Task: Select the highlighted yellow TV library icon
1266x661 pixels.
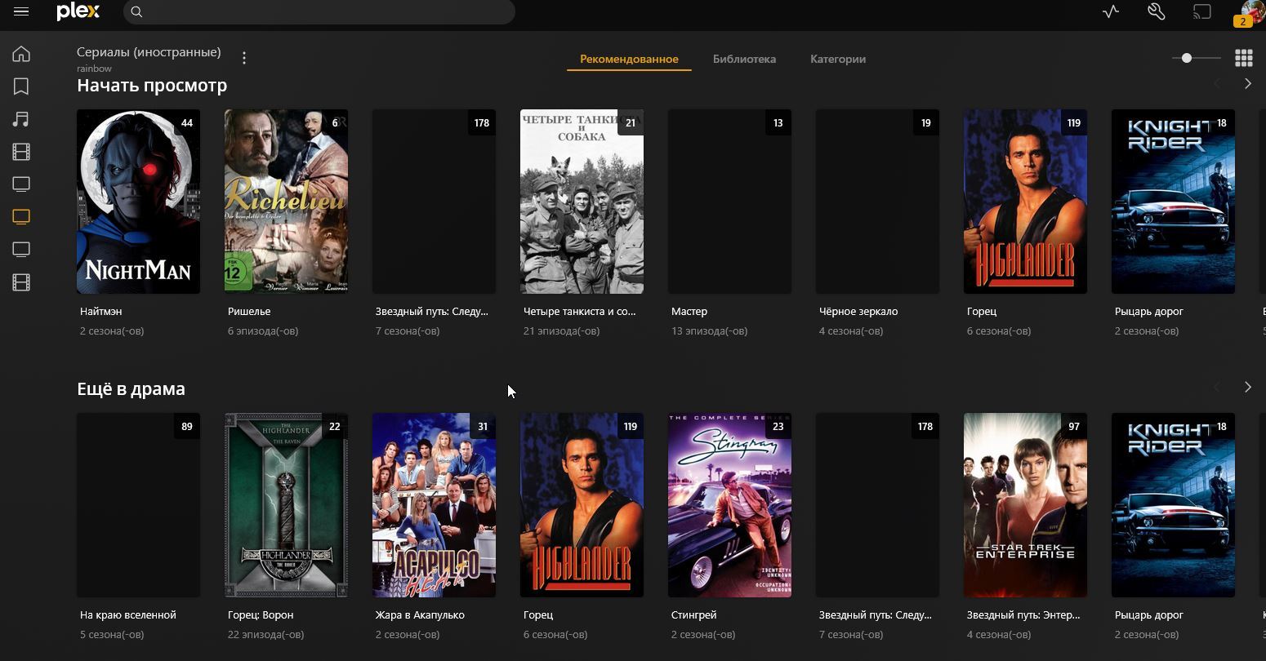Action: click(21, 216)
